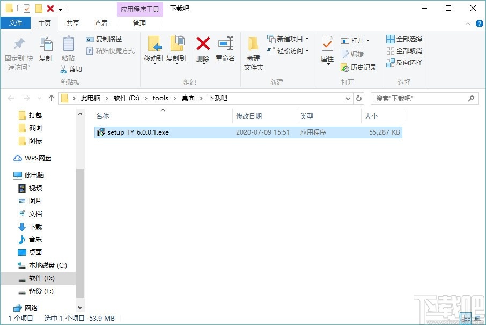Image resolution: width=486 pixels, height=325 pixels.
Task: Open the 软件 (D:) drive in sidebar
Action: coord(41,278)
